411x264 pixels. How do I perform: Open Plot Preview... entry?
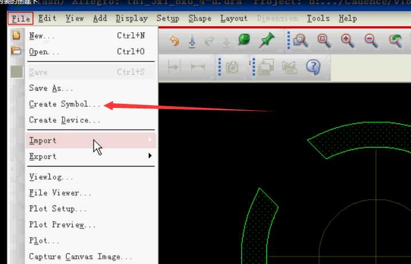[x=91, y=224]
